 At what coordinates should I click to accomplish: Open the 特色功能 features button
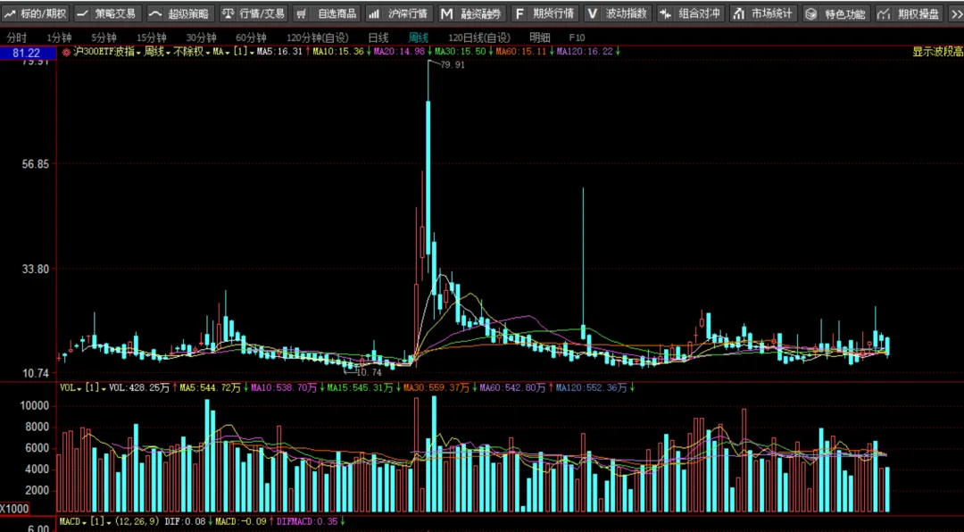click(x=835, y=13)
